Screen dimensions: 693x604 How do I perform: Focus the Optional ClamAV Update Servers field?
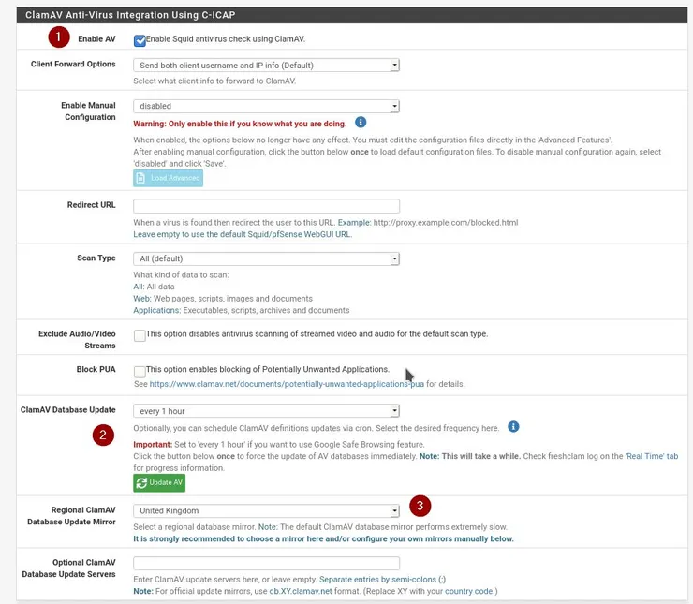(x=266, y=563)
